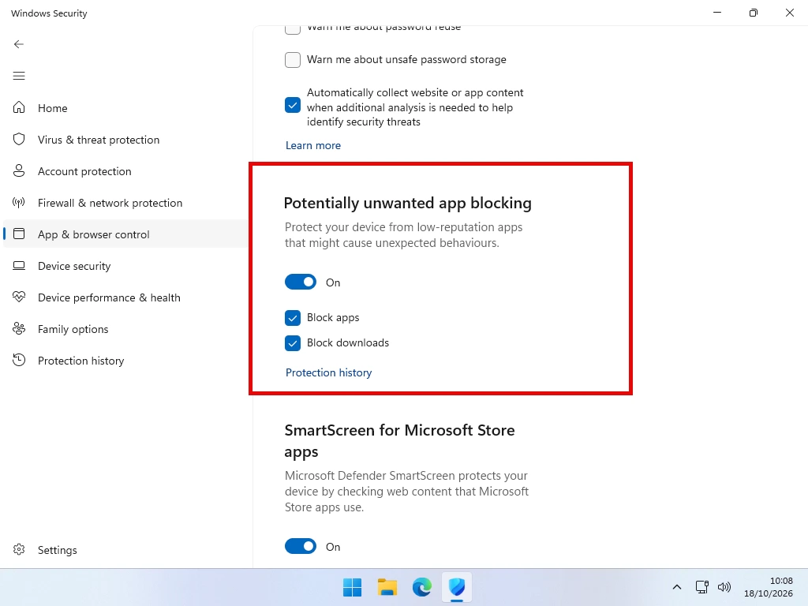Turn off Potentially unwanted app blocking toggle
808x606 pixels.
coord(301,282)
